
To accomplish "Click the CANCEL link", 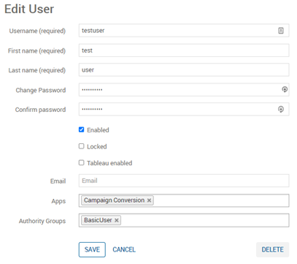I will [124, 249].
